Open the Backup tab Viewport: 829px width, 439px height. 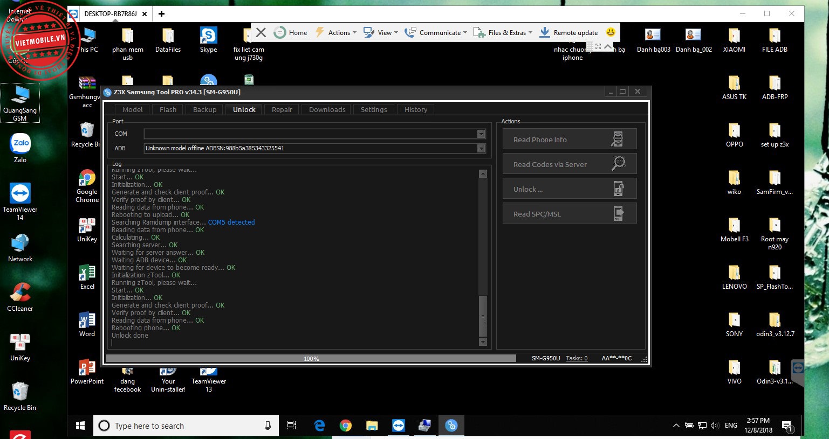click(204, 109)
